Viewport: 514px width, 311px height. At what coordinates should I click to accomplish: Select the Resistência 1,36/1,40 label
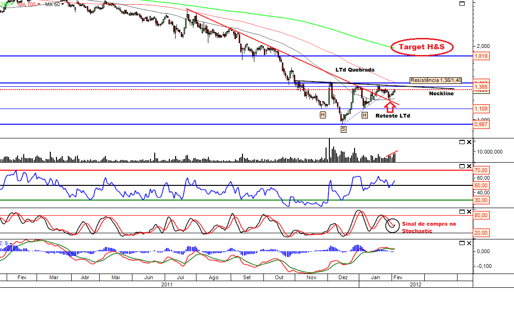pyautogui.click(x=436, y=80)
